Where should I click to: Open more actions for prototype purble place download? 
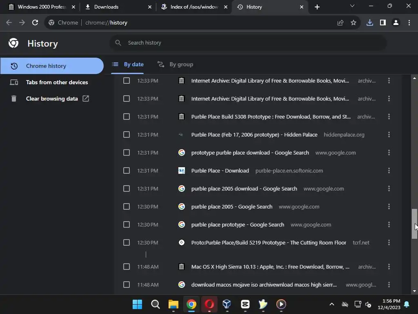pos(389,153)
